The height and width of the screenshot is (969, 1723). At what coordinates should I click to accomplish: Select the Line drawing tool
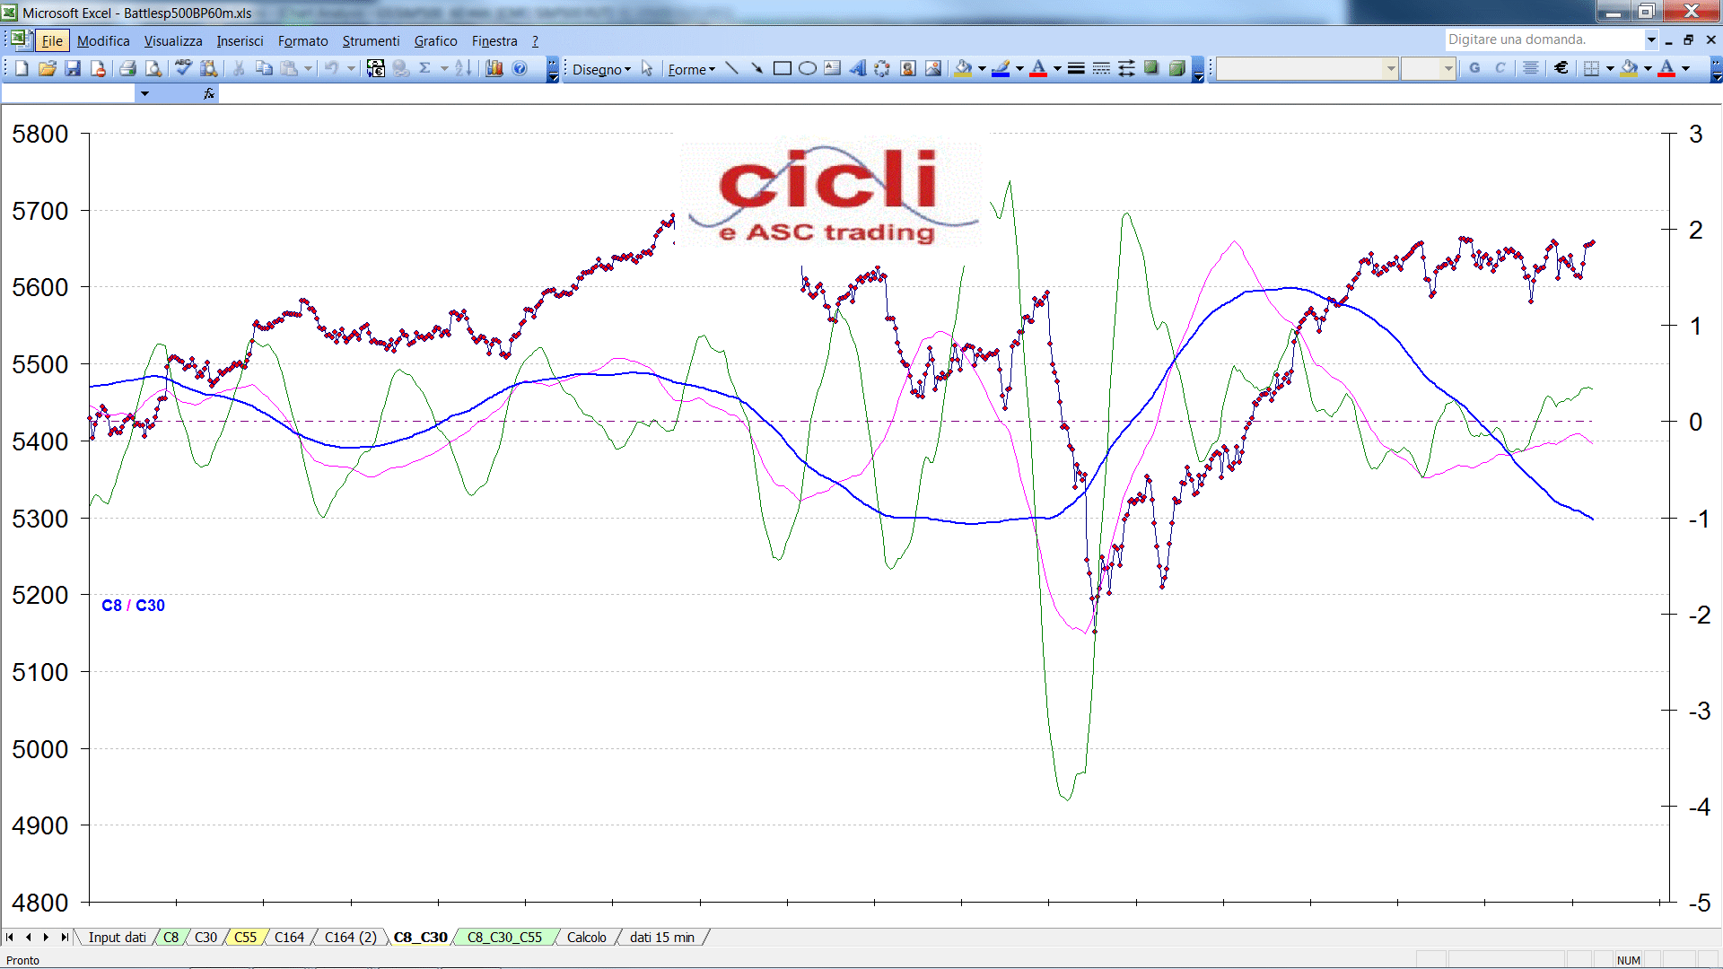pyautogui.click(x=731, y=68)
